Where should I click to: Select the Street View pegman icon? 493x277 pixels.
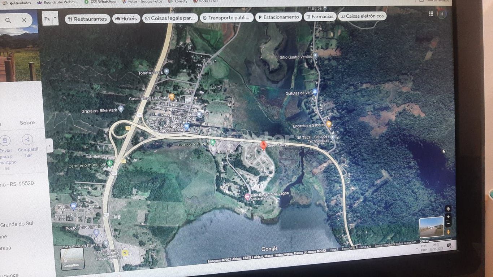[x=448, y=232]
